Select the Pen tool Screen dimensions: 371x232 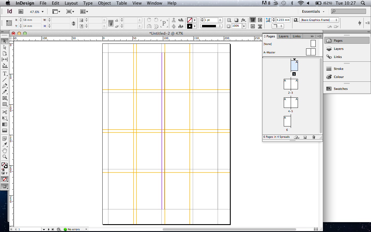click(x=4, y=86)
